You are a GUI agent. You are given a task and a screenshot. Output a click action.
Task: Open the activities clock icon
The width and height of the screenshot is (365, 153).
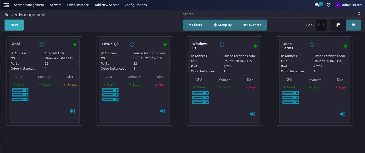(x=329, y=5)
